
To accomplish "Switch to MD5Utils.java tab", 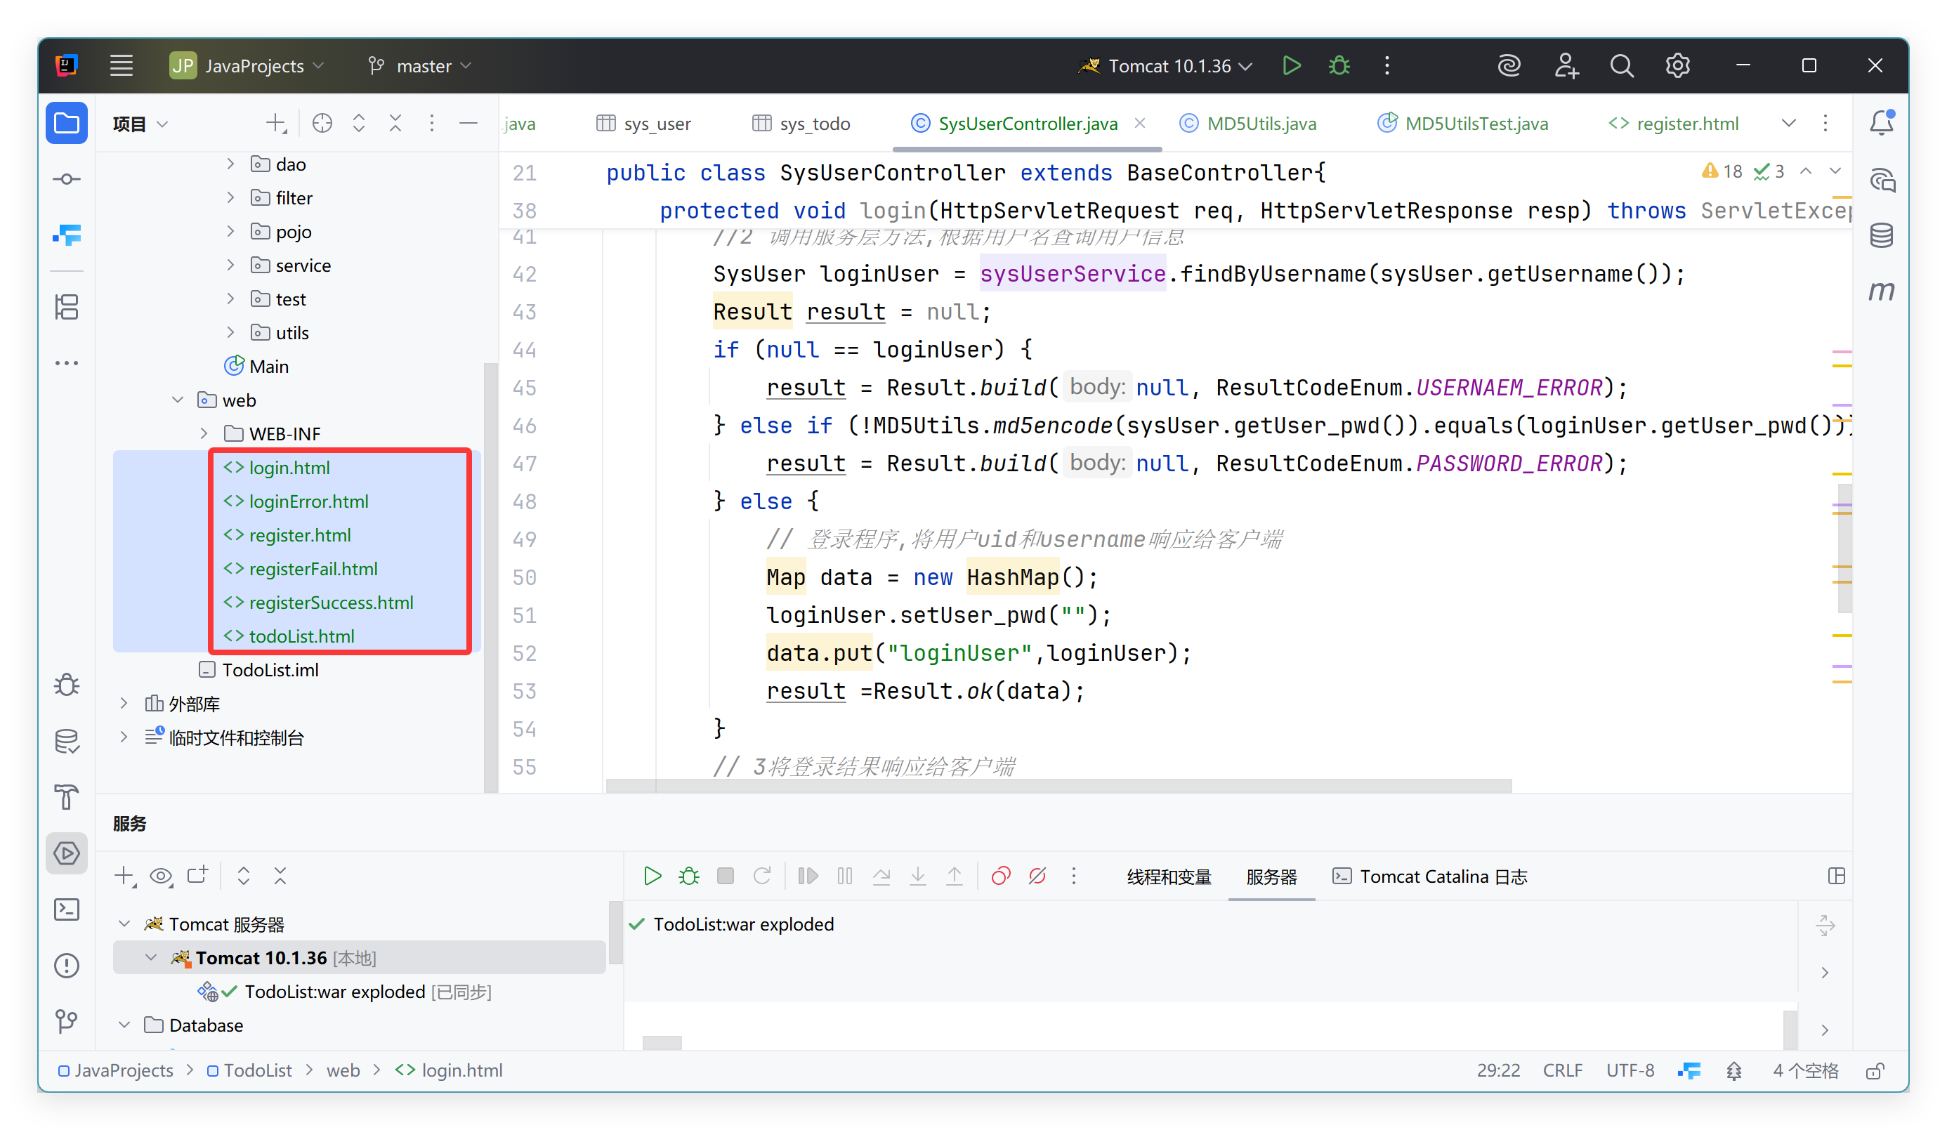I will tap(1247, 124).
